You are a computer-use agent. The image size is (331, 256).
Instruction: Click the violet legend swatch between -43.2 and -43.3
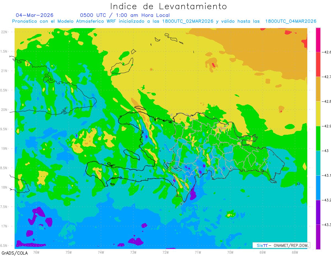click(x=318, y=212)
